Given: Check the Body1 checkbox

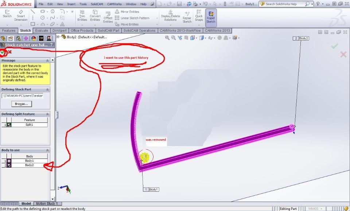Looking at the screenshot, I should [9, 161].
